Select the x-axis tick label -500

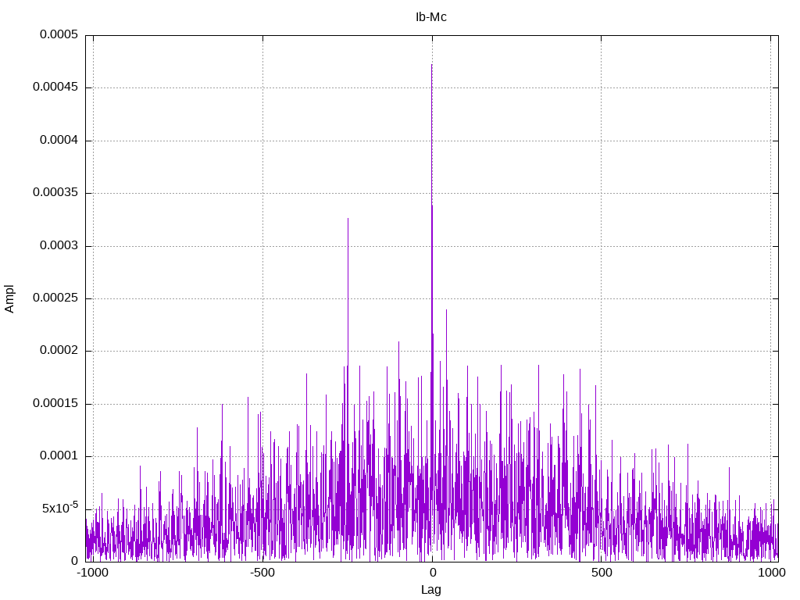(x=262, y=573)
